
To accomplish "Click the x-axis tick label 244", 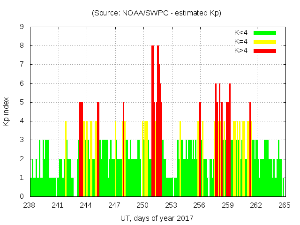I will (86, 205).
